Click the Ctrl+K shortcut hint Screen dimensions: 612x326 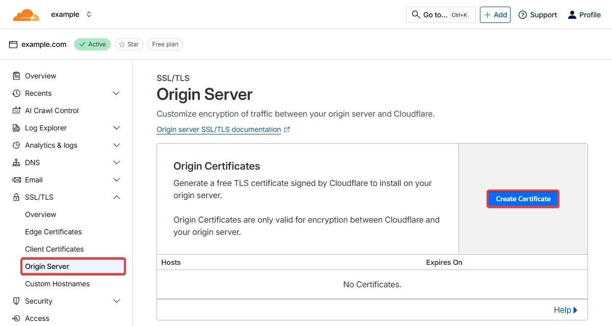click(460, 15)
